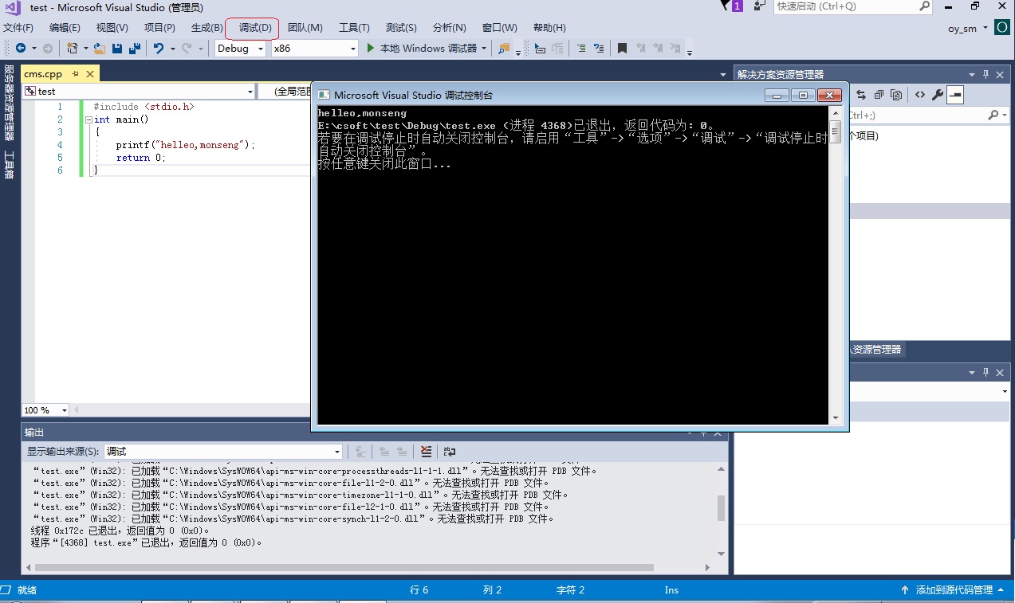Click the View Code angle-brackets icon
Screen dimensions: 1015x603
coord(919,95)
